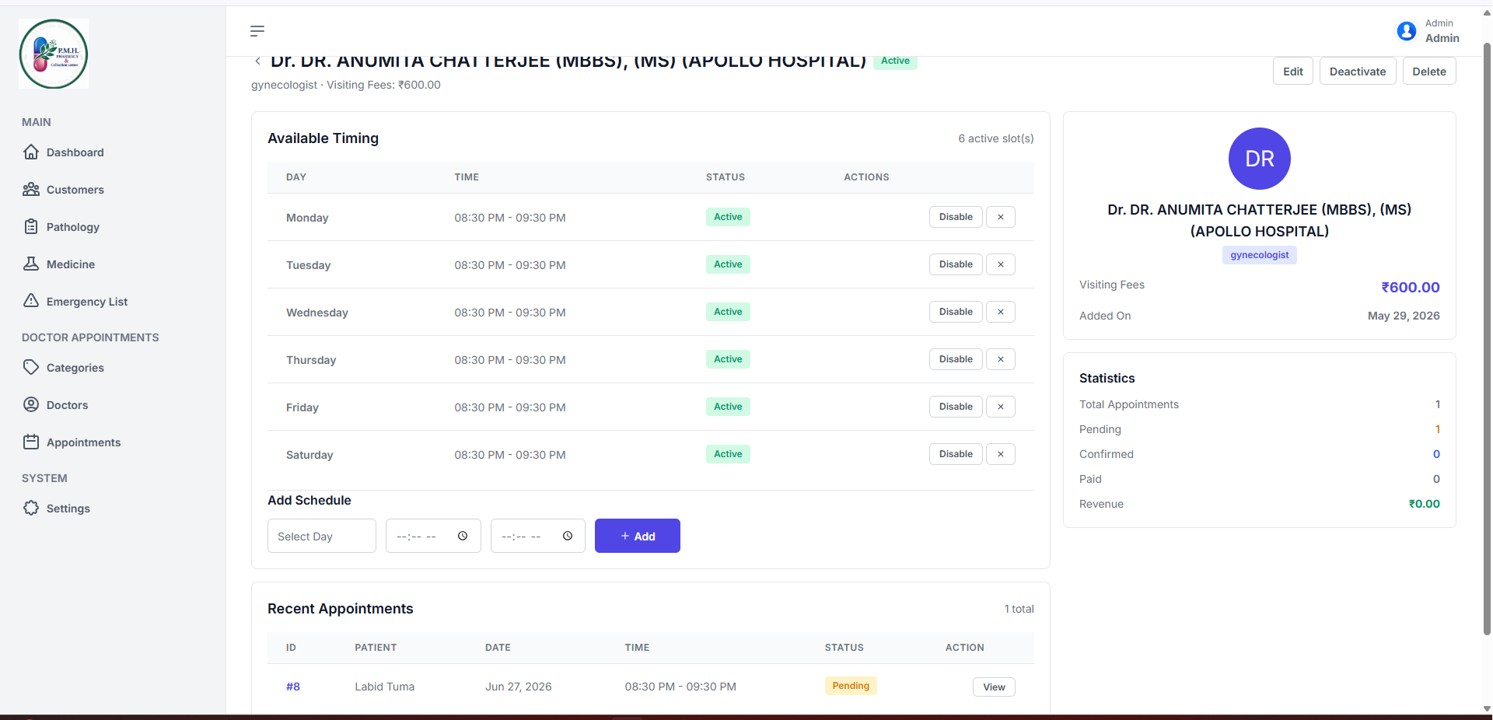This screenshot has width=1493, height=720.
Task: Click the Admin user avatar icon
Action: pyautogui.click(x=1406, y=31)
